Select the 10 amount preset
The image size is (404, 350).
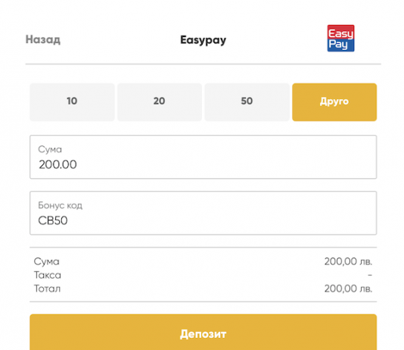[72, 102]
